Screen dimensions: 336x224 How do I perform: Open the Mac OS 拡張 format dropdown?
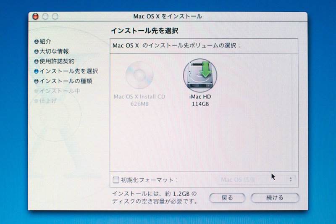[x=257, y=179]
